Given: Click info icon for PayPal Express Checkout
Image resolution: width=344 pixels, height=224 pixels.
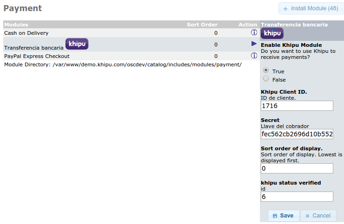Looking at the screenshot, I should point(254,56).
